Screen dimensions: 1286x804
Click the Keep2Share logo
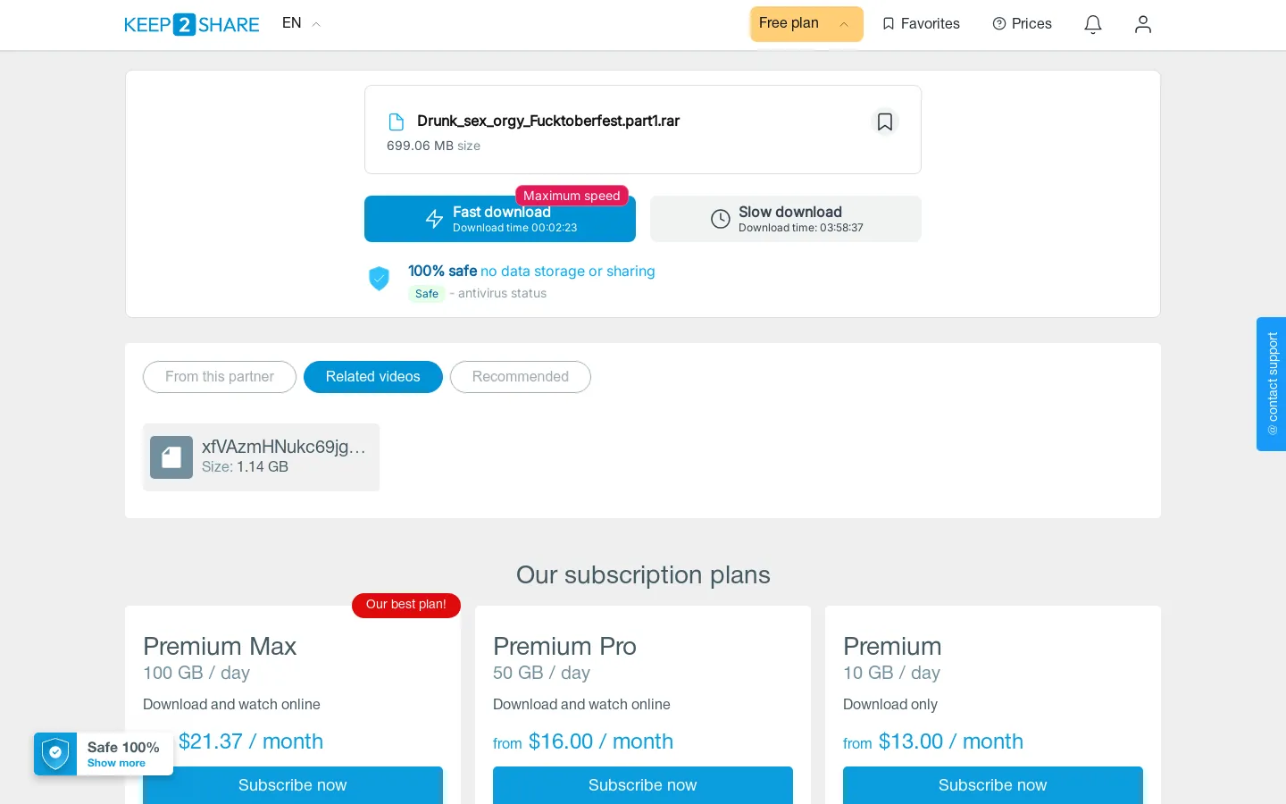pos(192,24)
